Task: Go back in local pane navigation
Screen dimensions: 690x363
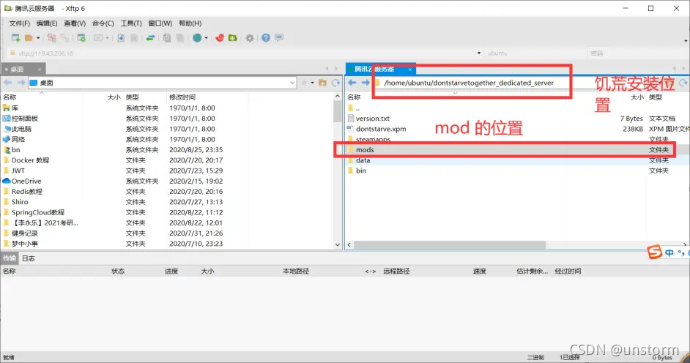Action: point(7,83)
